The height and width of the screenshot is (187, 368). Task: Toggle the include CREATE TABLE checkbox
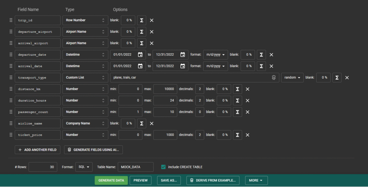pyautogui.click(x=164, y=167)
